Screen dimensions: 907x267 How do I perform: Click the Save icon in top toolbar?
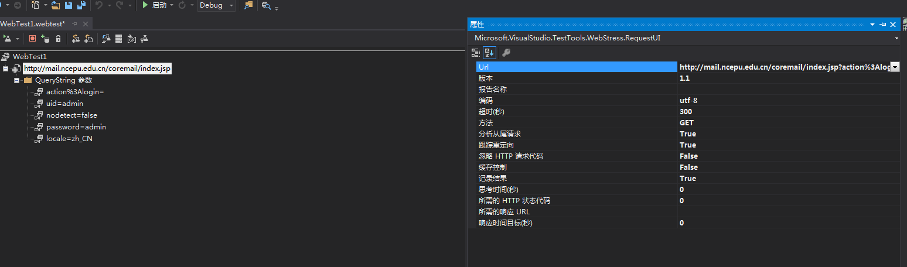click(69, 5)
